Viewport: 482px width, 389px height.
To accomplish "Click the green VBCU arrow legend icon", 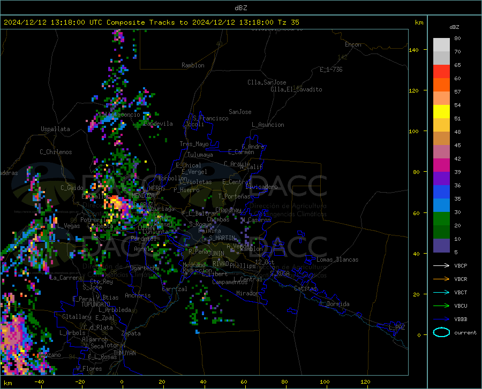I will pos(441,306).
